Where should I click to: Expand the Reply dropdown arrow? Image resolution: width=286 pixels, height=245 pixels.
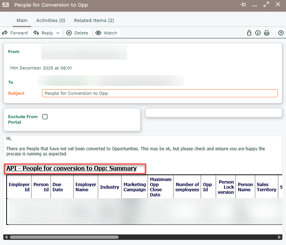57,33
